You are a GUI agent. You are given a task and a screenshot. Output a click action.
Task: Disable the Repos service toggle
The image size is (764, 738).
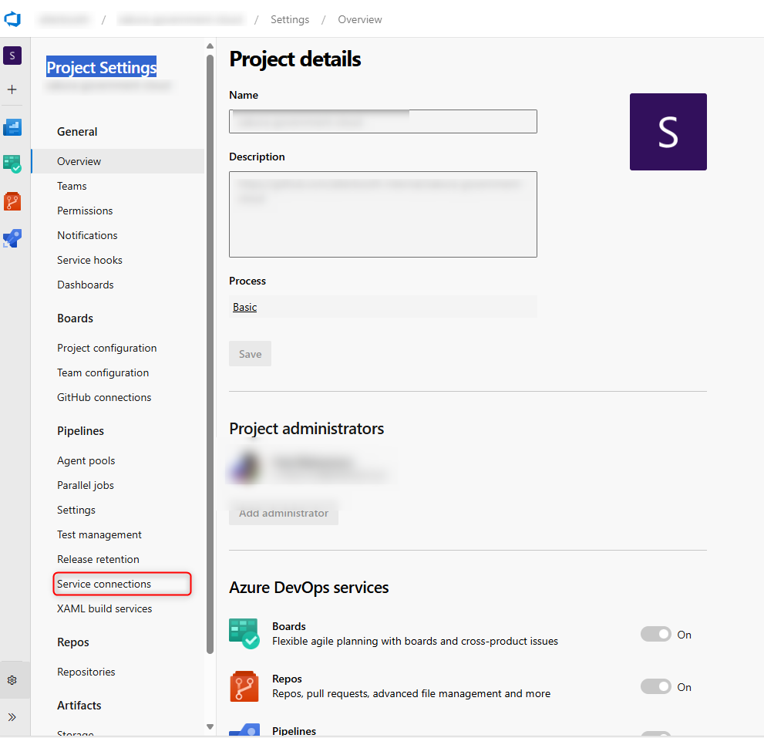click(656, 686)
